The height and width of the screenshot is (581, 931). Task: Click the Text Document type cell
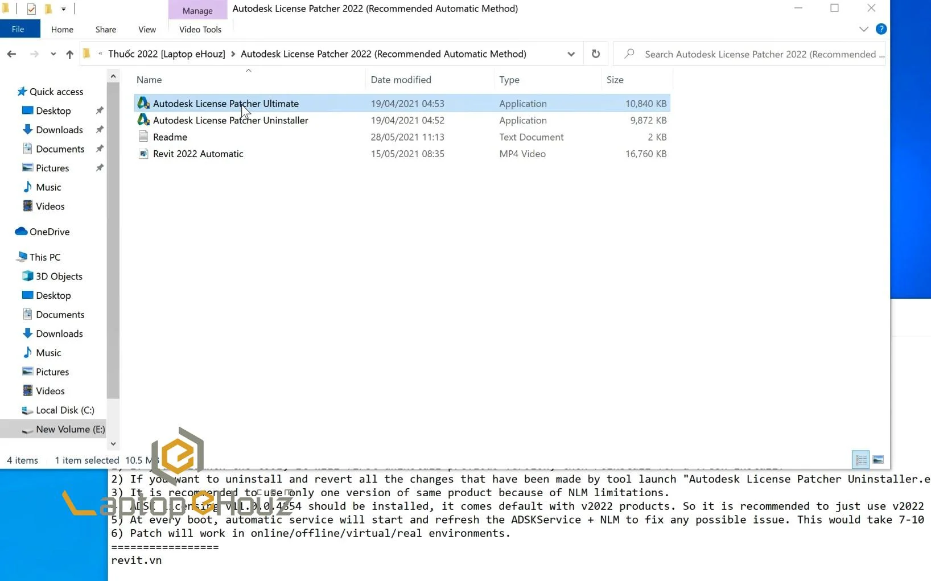532,137
